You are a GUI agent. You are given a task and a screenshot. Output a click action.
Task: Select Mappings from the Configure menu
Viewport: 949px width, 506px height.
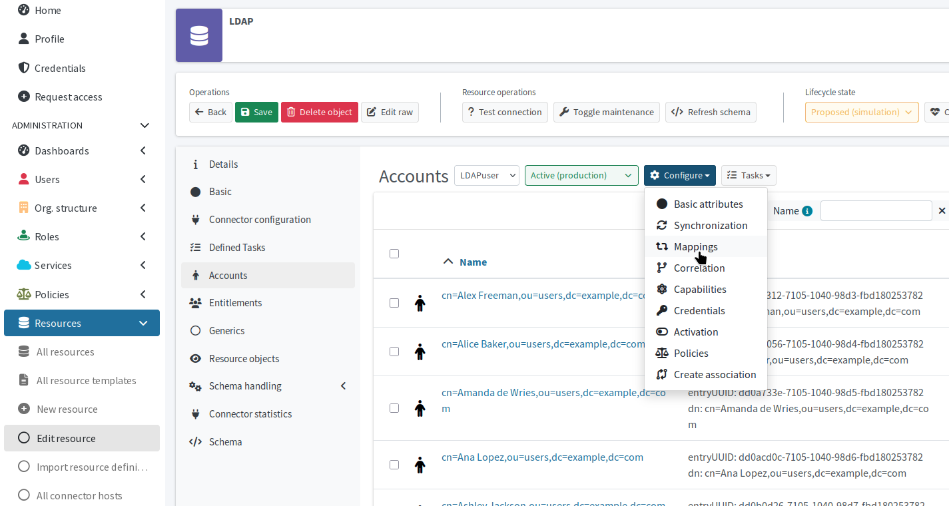click(695, 246)
